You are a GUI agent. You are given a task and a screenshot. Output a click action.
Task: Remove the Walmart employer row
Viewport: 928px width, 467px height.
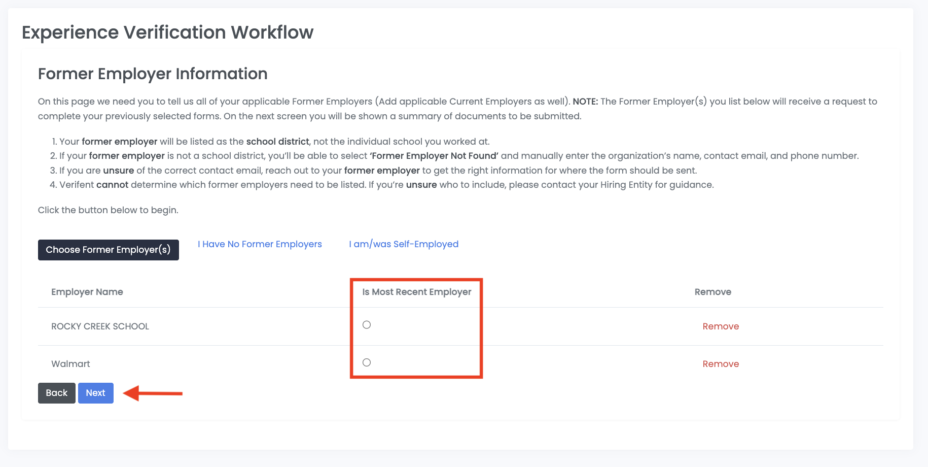point(721,364)
